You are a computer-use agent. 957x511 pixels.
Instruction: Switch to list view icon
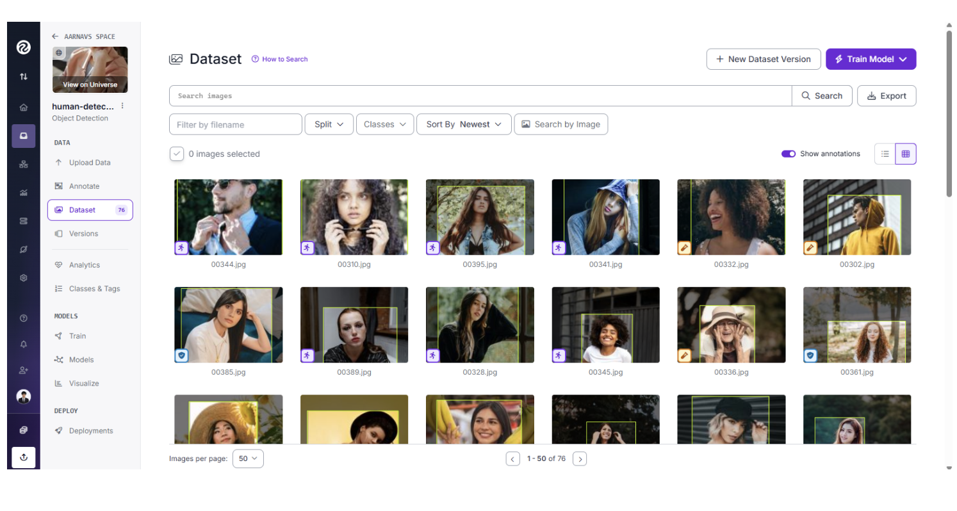click(885, 154)
